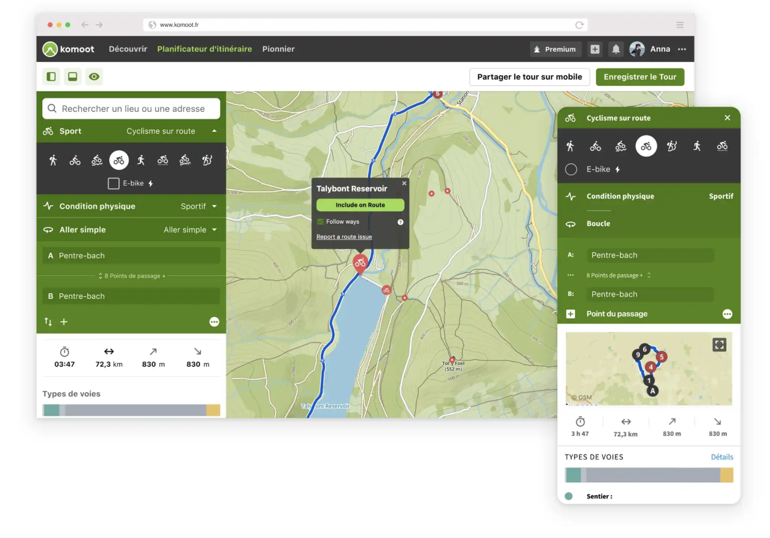Pick the mountaineering sport icon
The height and width of the screenshot is (538, 770).
click(x=208, y=160)
